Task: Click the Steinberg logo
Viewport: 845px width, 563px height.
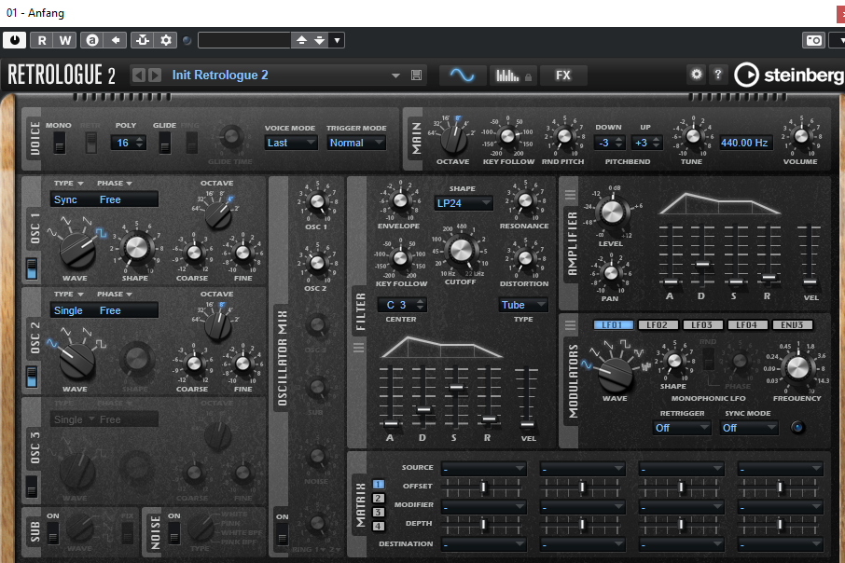Action: (x=788, y=75)
